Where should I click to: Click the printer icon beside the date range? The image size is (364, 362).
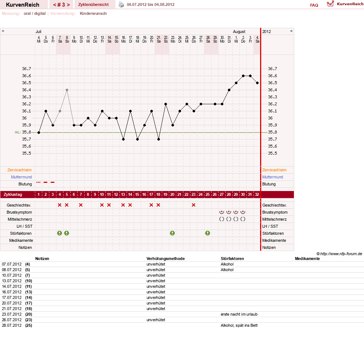(121, 5)
